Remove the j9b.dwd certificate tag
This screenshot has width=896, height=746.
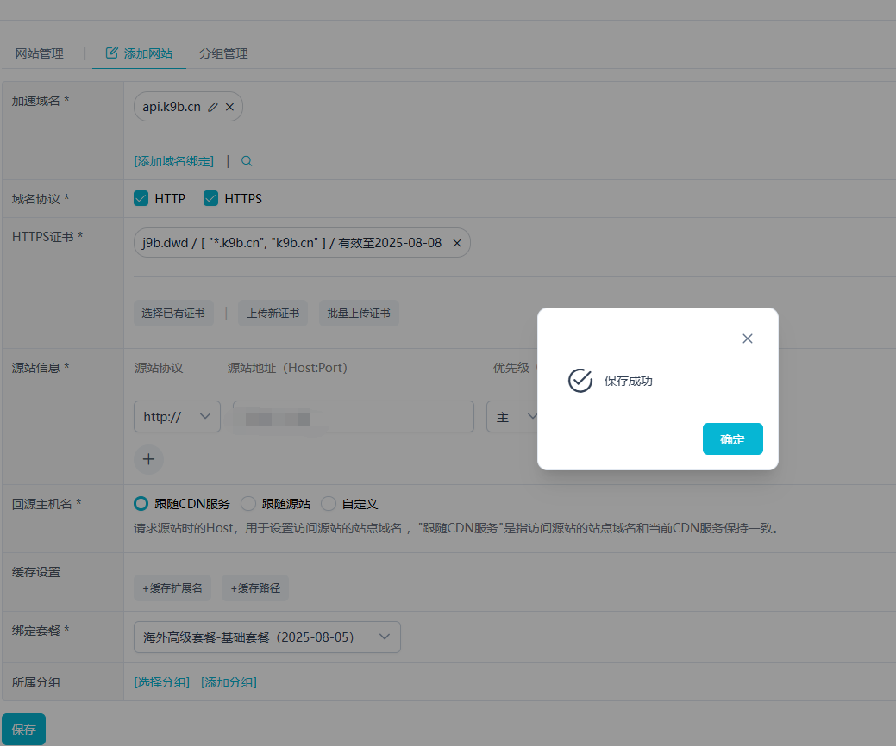(457, 243)
